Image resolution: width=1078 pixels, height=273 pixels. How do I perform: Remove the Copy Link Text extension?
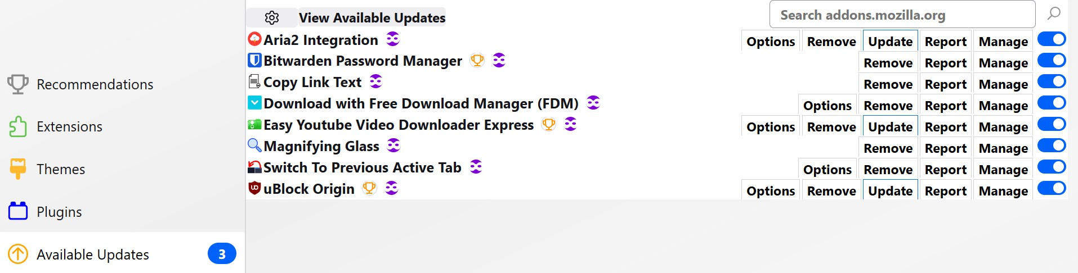[888, 84]
